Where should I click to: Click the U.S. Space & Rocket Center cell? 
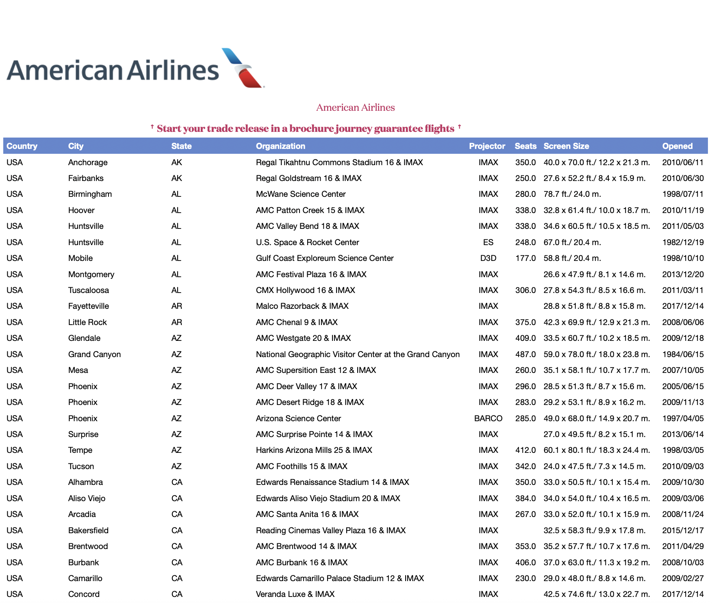(307, 242)
